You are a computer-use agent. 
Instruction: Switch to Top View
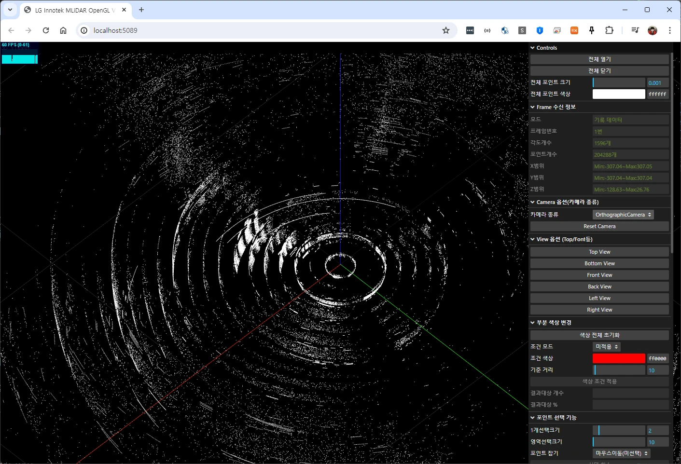tap(599, 252)
